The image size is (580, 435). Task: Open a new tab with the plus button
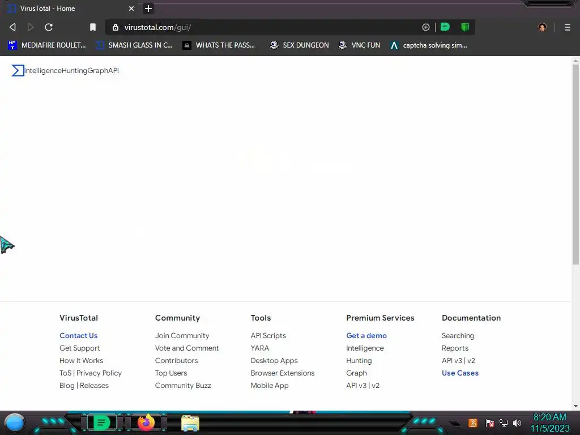coord(148,8)
